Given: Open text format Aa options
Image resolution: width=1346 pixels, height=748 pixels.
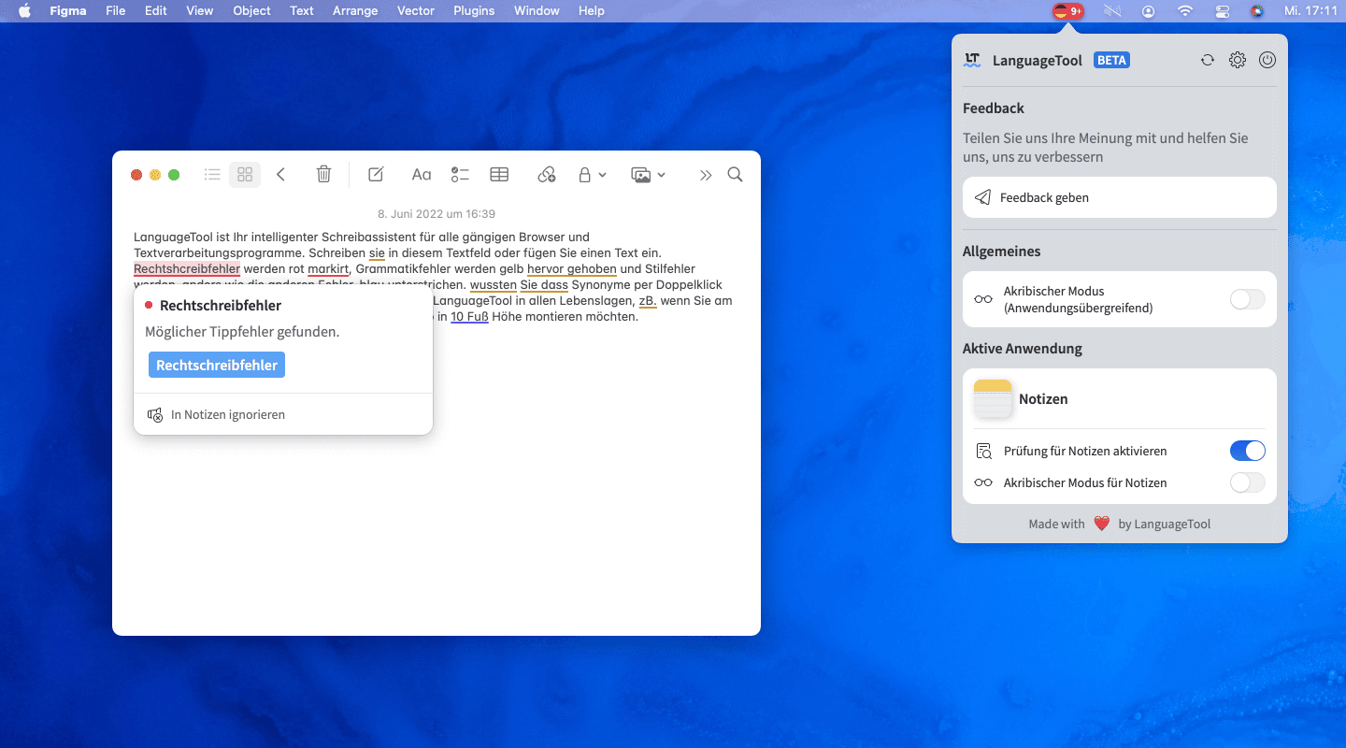Looking at the screenshot, I should pos(422,174).
